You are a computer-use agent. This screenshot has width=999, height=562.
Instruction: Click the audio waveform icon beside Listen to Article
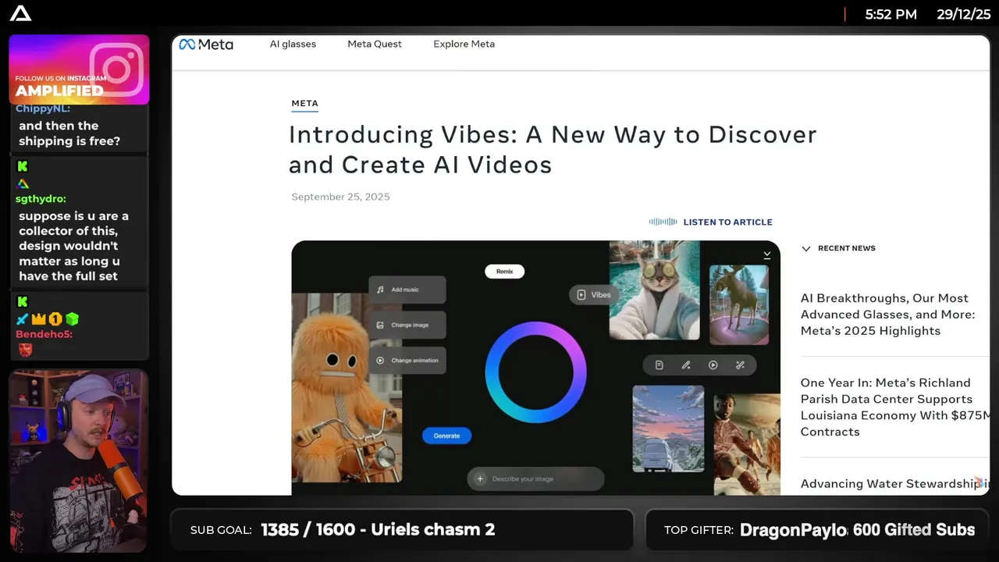[x=663, y=222]
